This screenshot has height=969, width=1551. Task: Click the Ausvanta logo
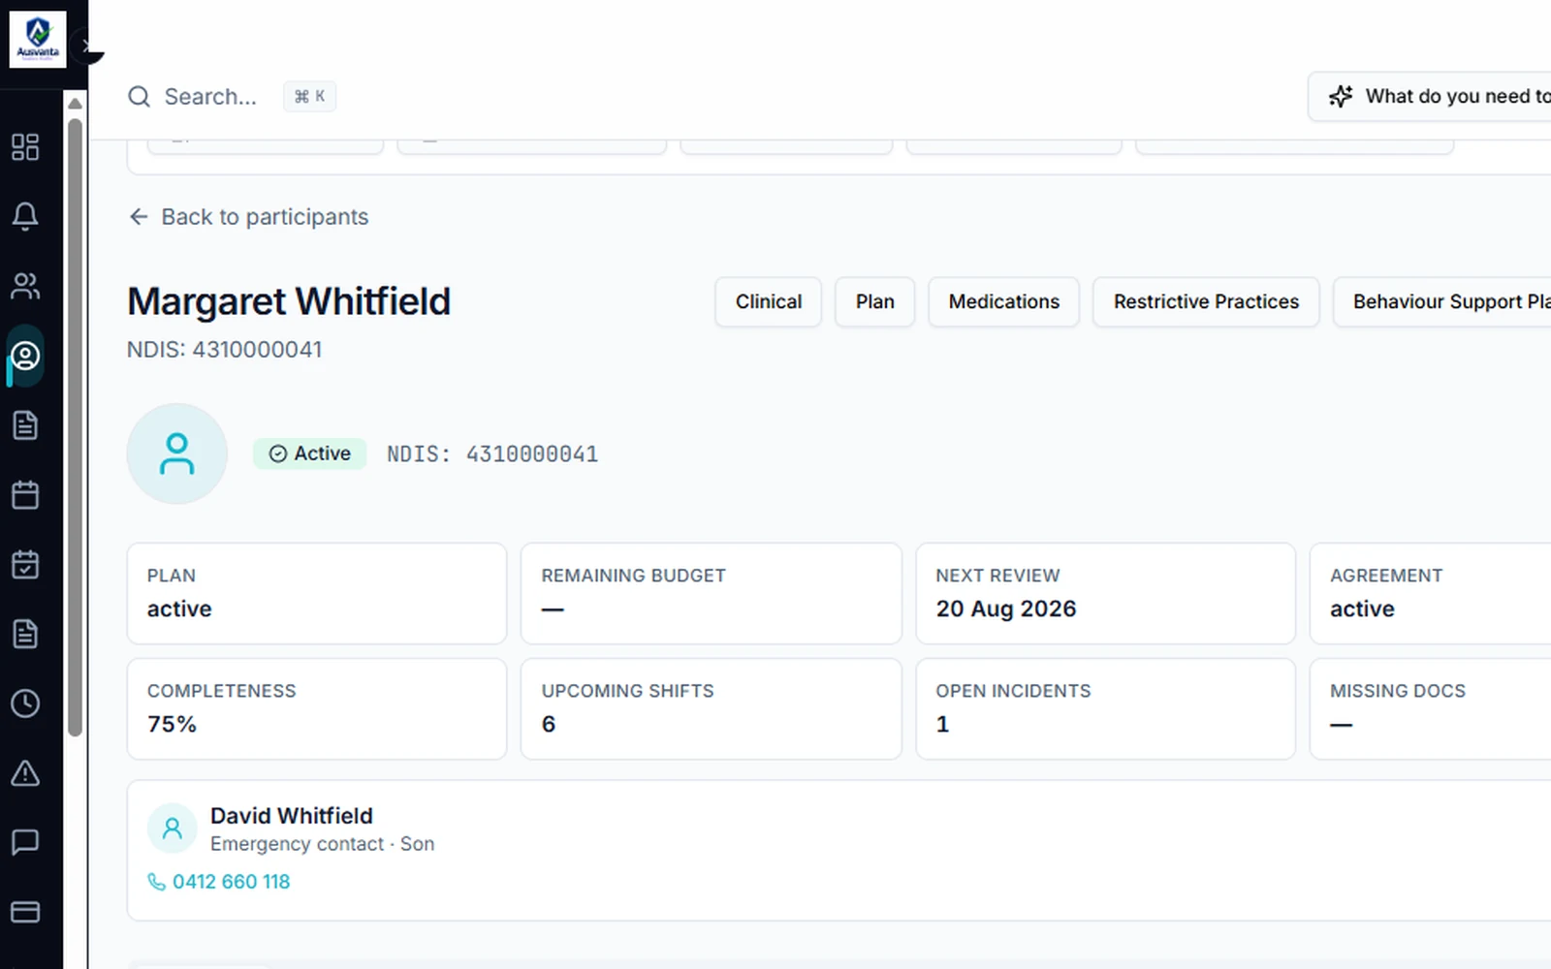38,40
